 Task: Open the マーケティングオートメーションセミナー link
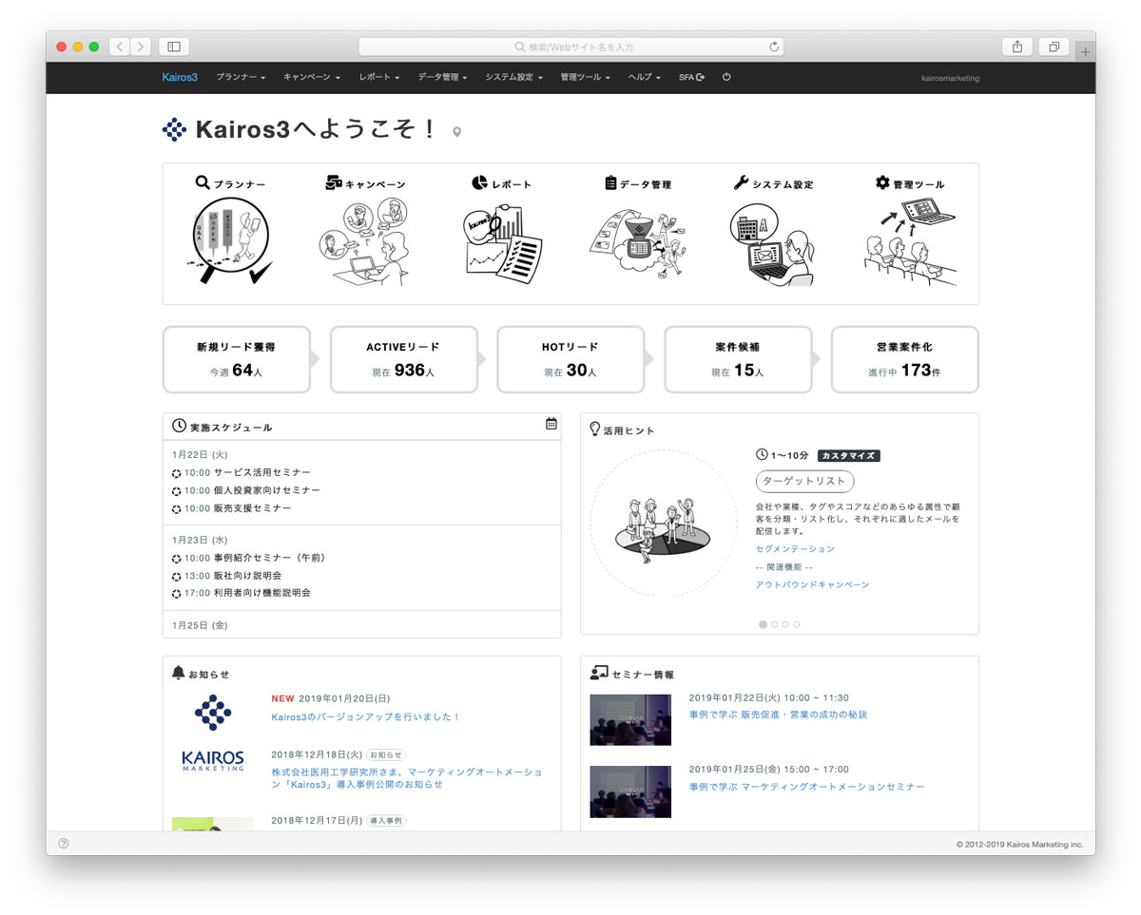point(807,787)
